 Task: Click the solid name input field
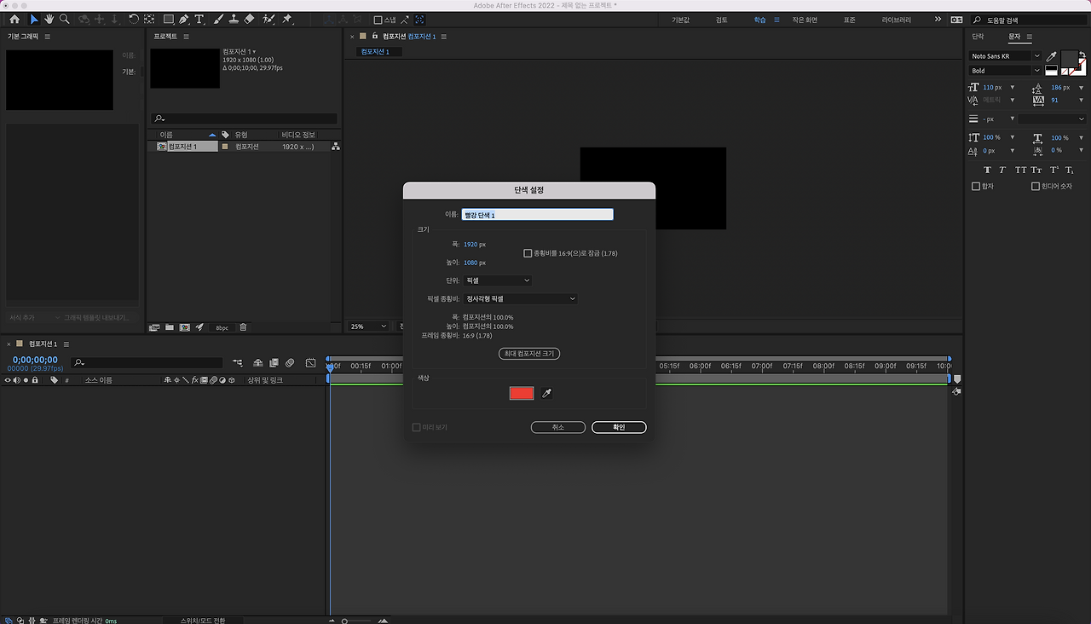click(537, 215)
